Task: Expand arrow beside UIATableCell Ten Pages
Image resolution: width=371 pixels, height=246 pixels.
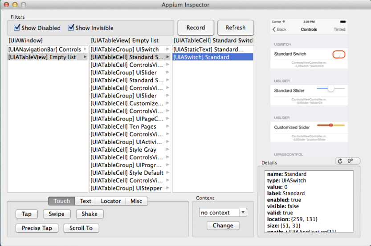Action: [168, 126]
